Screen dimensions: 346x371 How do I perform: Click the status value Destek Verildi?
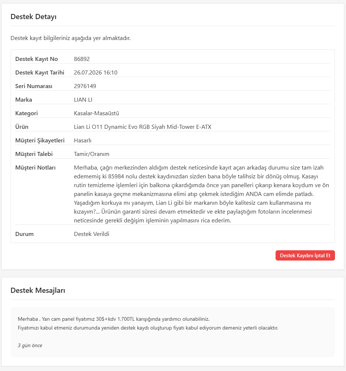[x=91, y=234]
